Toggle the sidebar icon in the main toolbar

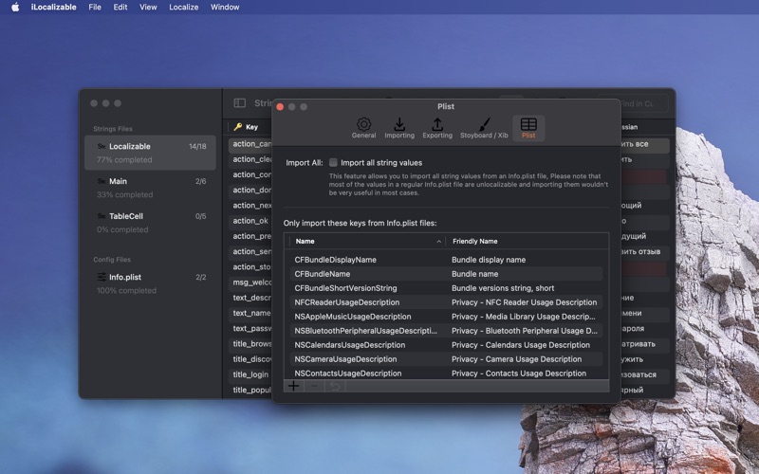[x=240, y=103]
